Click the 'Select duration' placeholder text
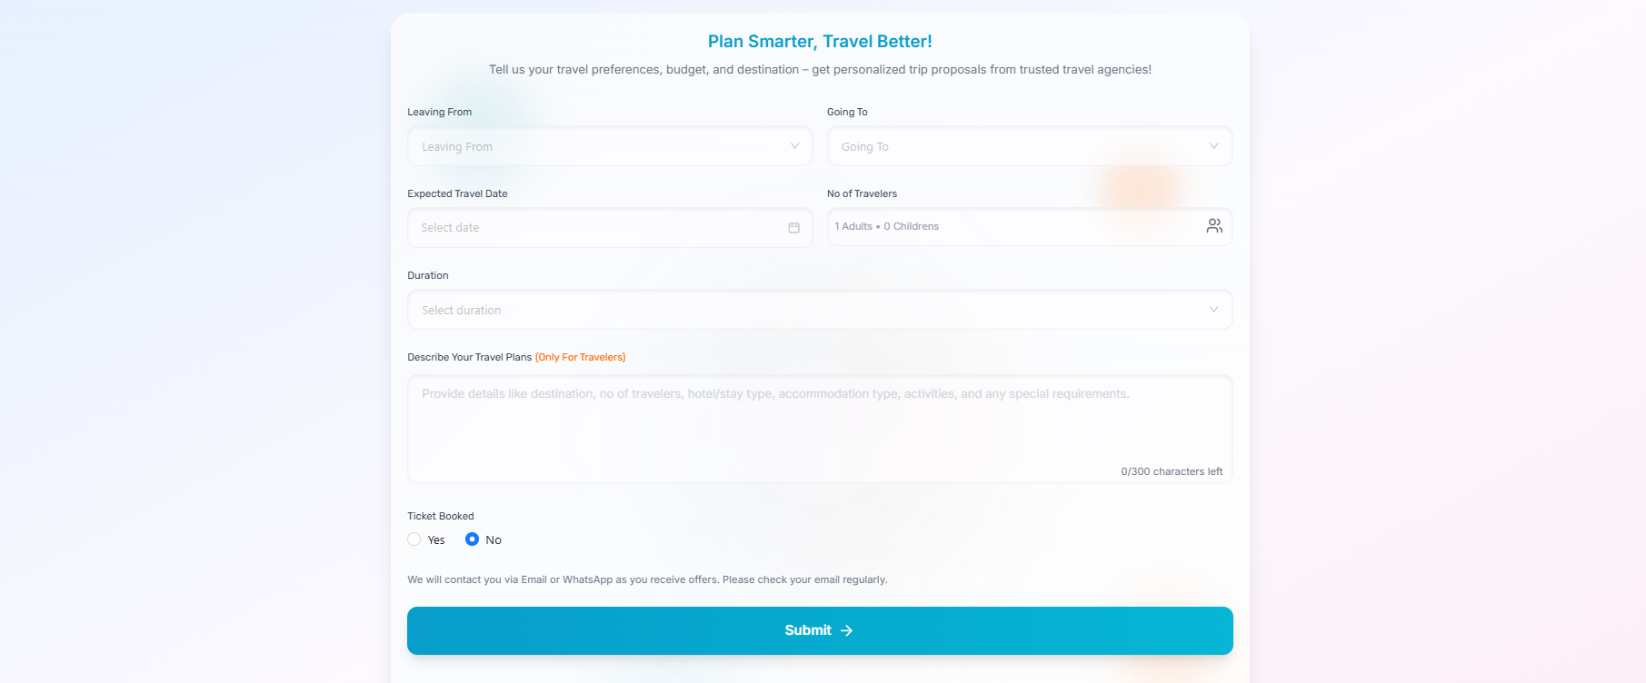The width and height of the screenshot is (1646, 683). (462, 311)
